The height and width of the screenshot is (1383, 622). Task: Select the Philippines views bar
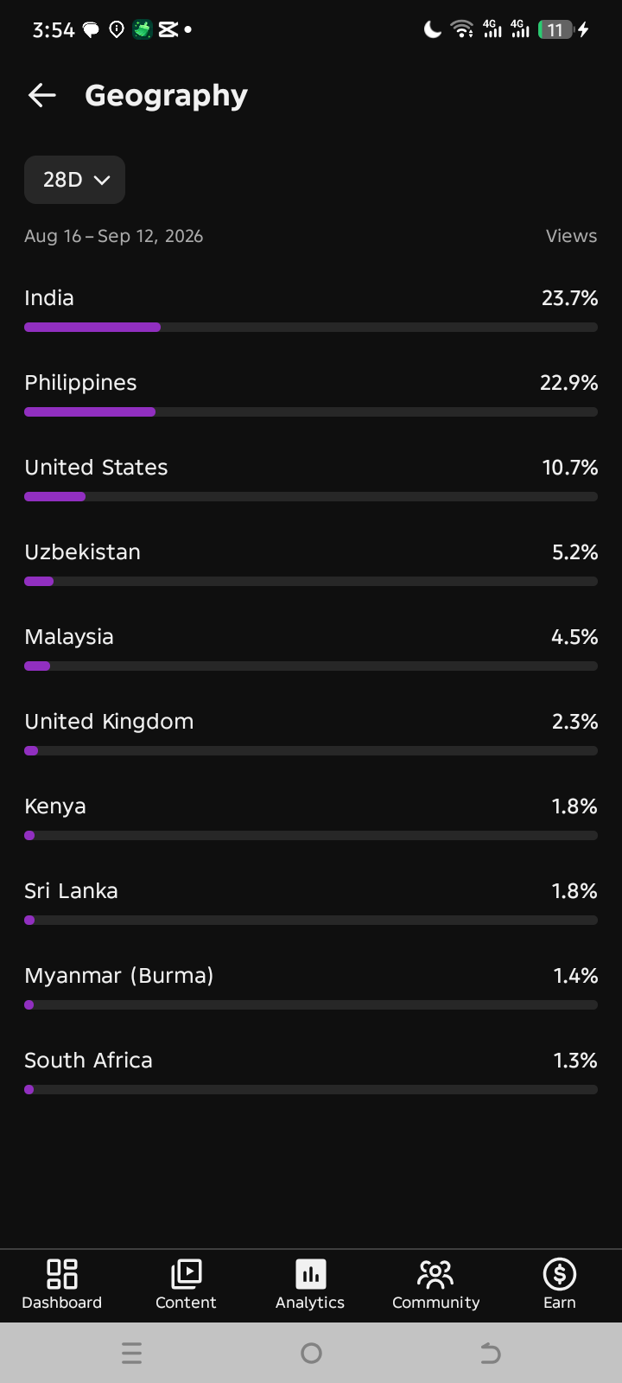[311, 412]
